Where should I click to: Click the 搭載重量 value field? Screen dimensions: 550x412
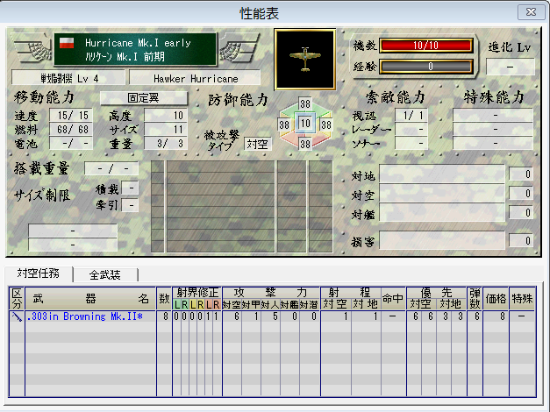coord(111,168)
